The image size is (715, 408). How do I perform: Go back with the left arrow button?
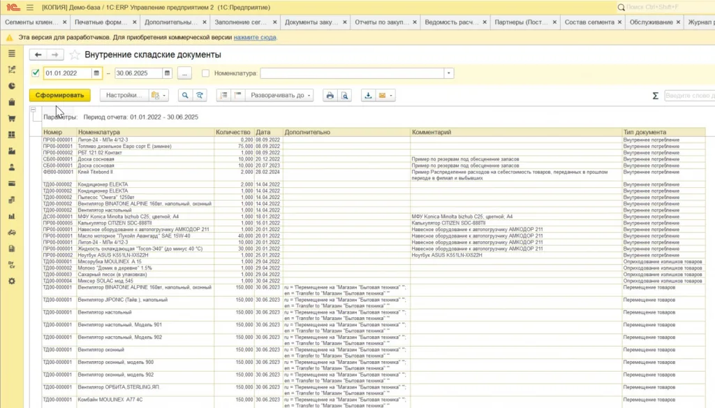click(38, 54)
